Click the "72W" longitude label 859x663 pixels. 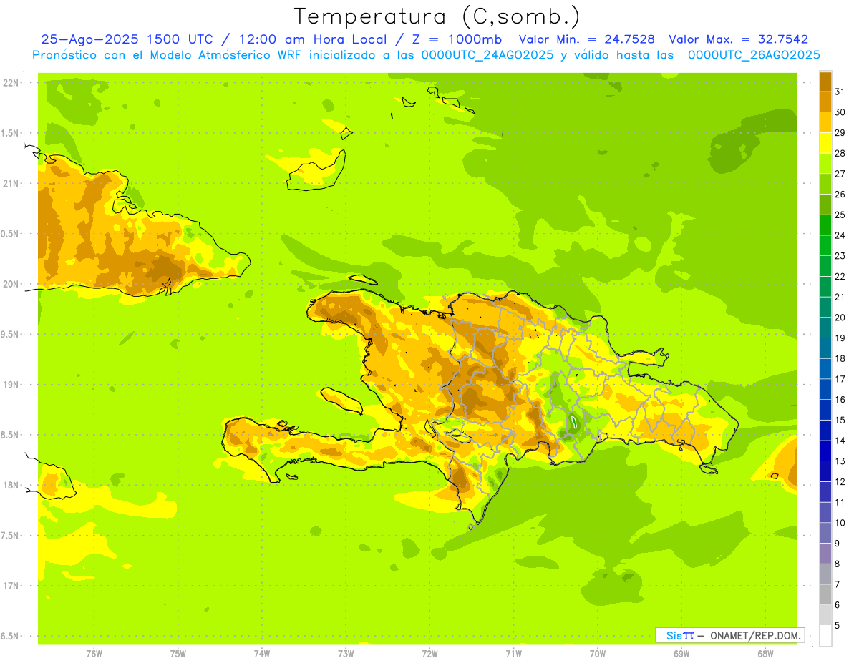[429, 653]
